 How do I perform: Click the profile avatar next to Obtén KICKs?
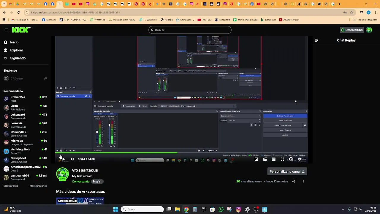pos(369,30)
